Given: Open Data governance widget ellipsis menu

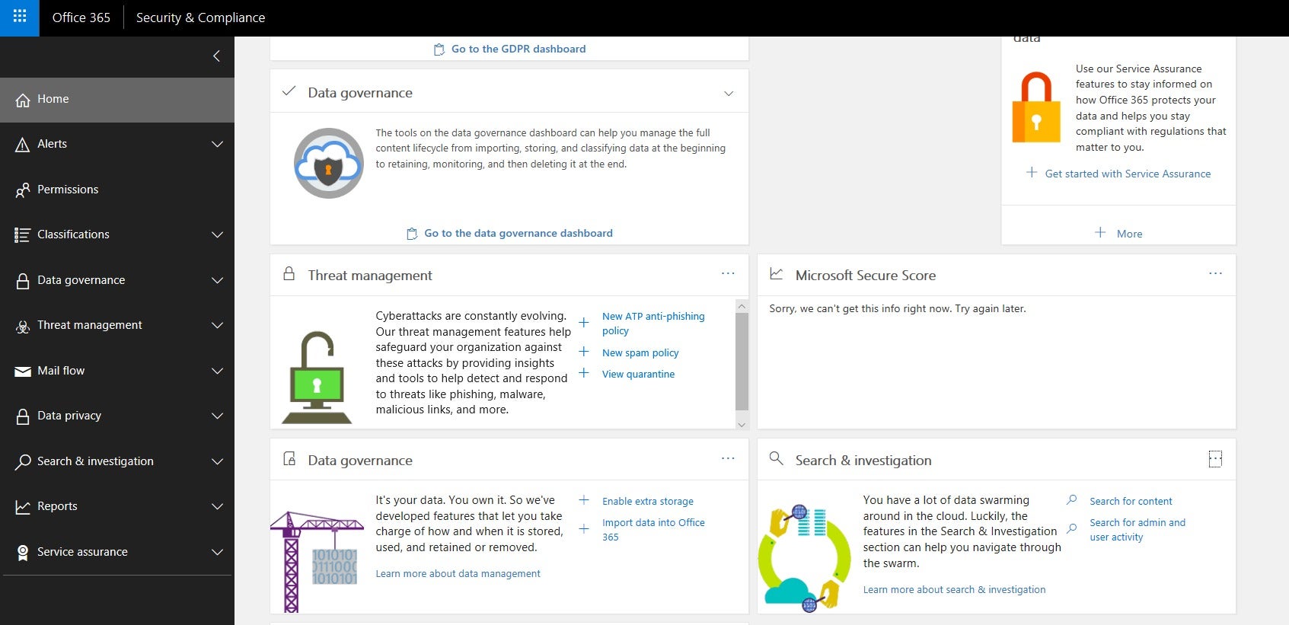Looking at the screenshot, I should [729, 458].
